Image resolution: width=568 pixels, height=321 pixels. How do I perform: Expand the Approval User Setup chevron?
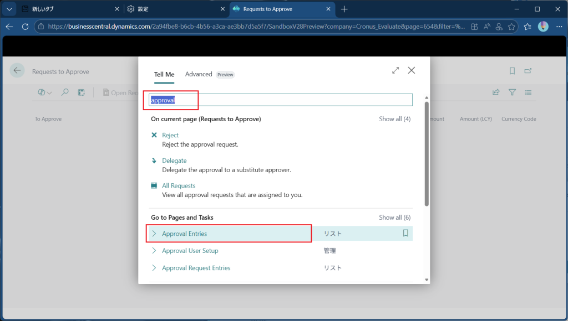(154, 251)
